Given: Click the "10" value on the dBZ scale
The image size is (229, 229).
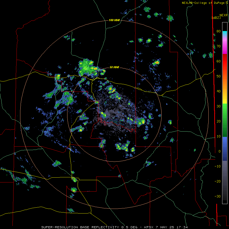Looking at the screenshot, I should 219,136.
